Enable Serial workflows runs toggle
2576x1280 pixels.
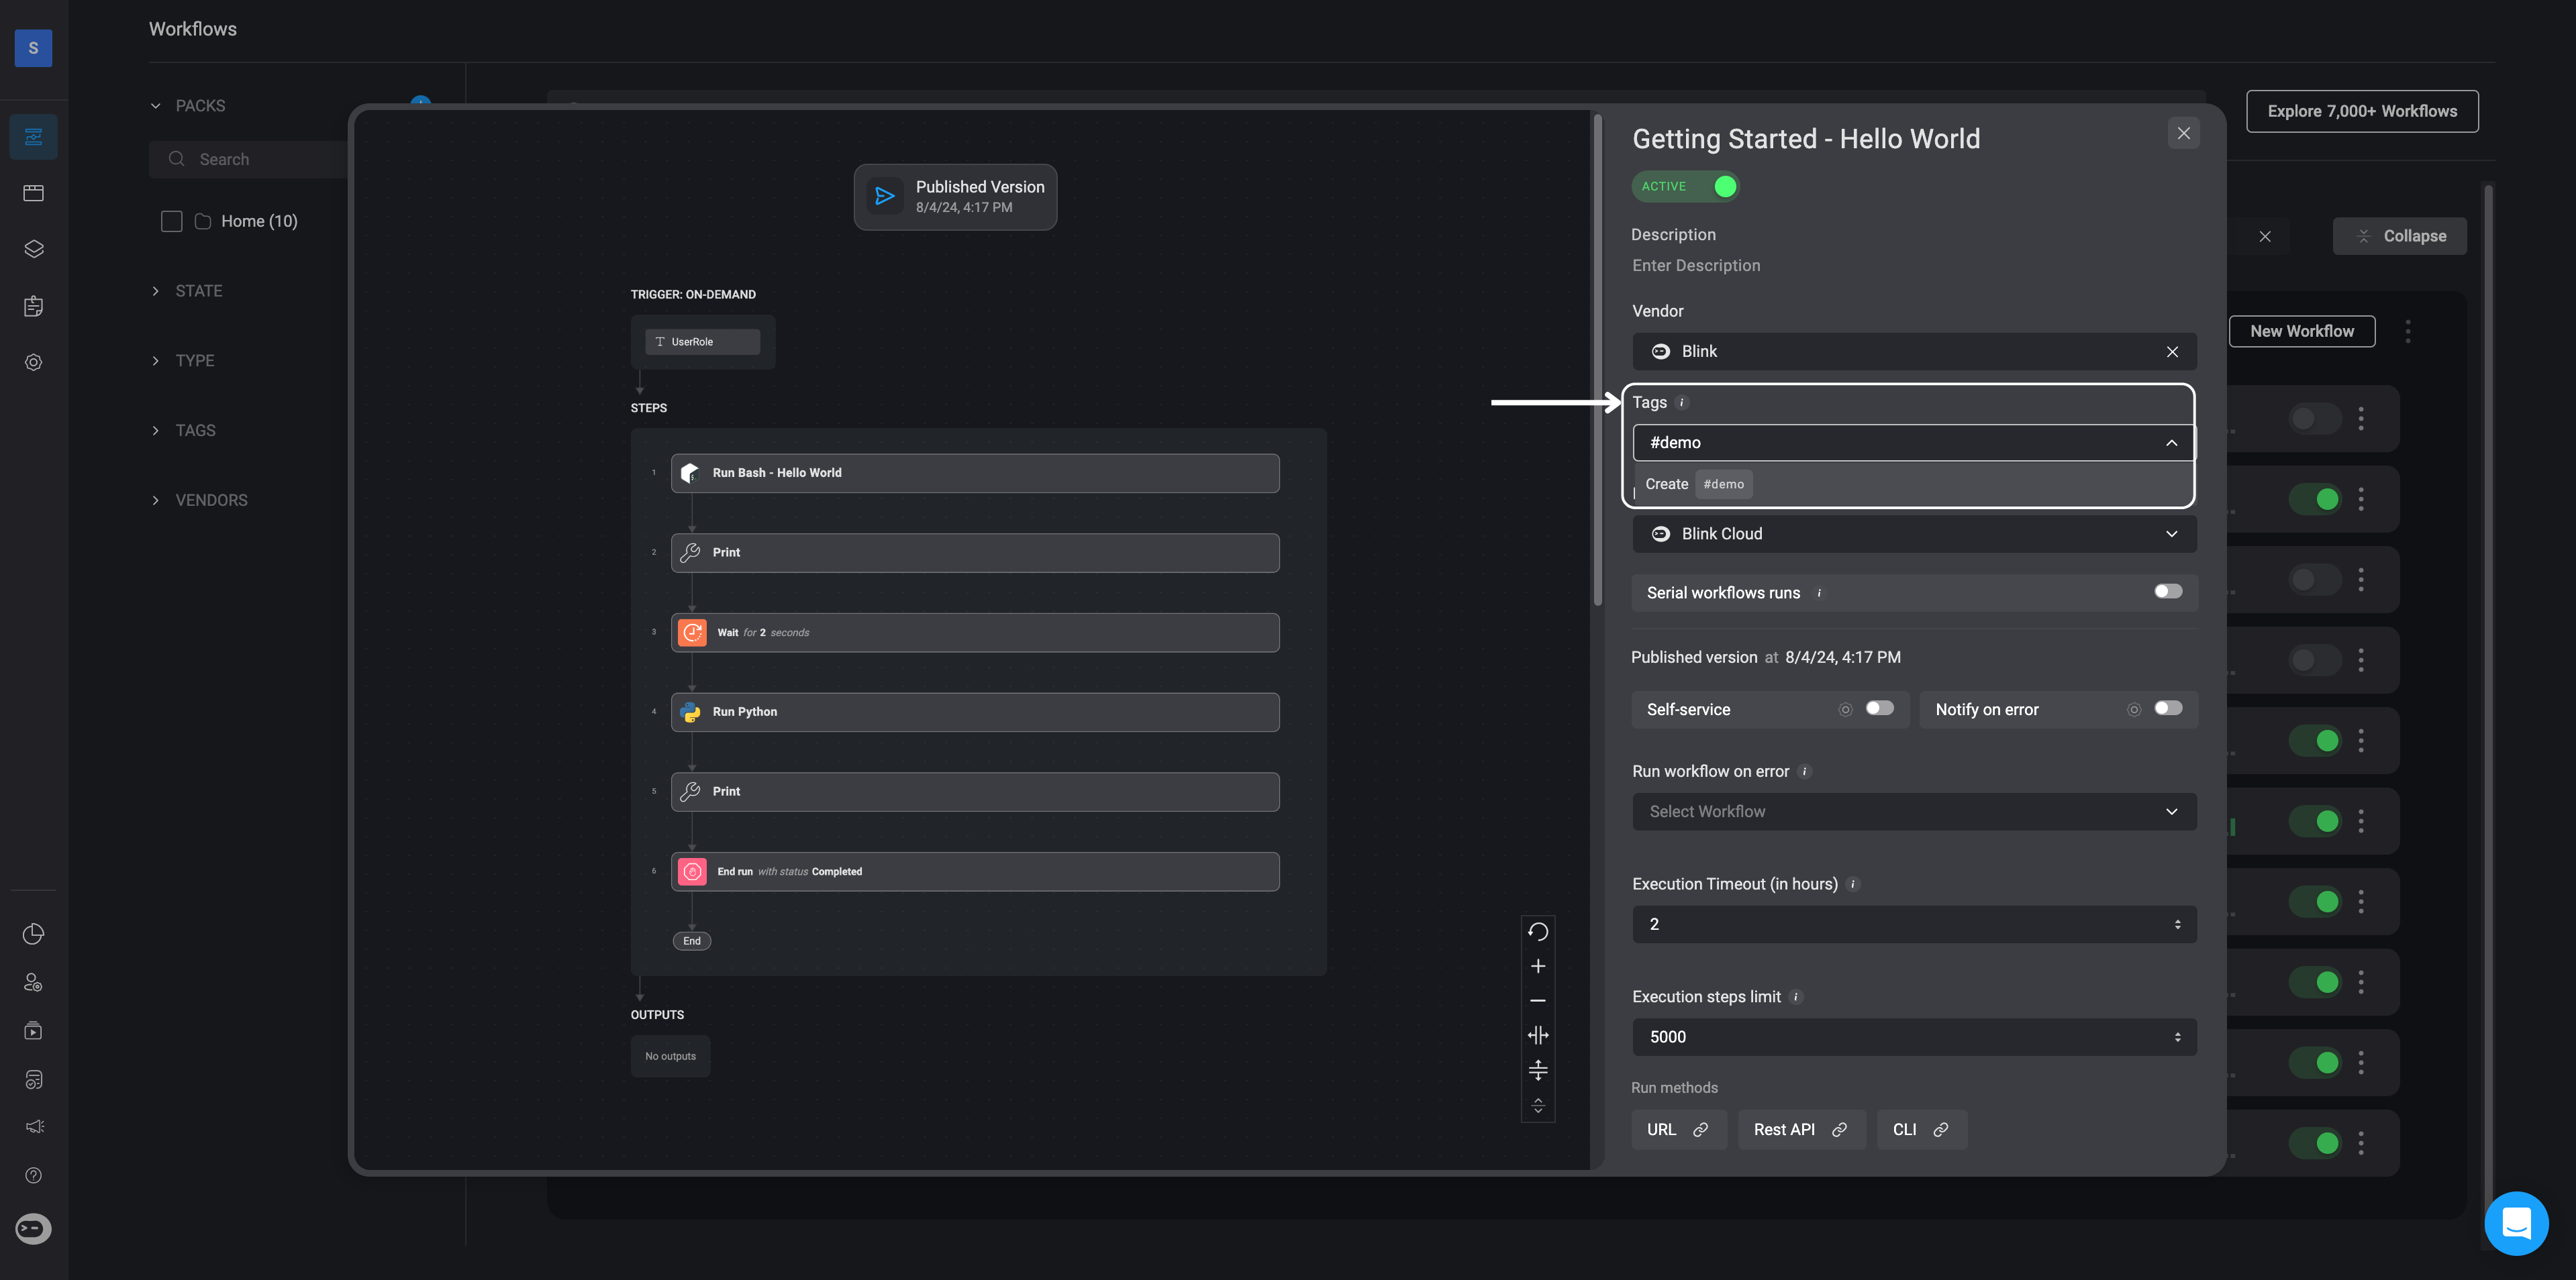coord(2168,592)
